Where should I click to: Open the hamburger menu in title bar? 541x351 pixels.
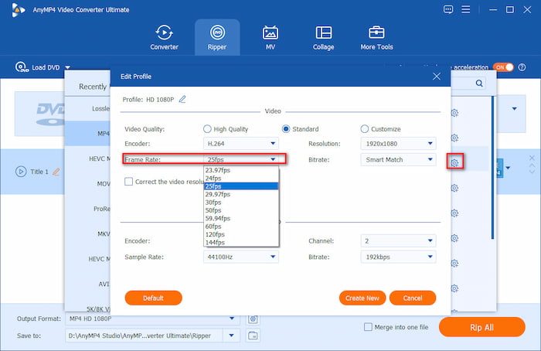(465, 9)
